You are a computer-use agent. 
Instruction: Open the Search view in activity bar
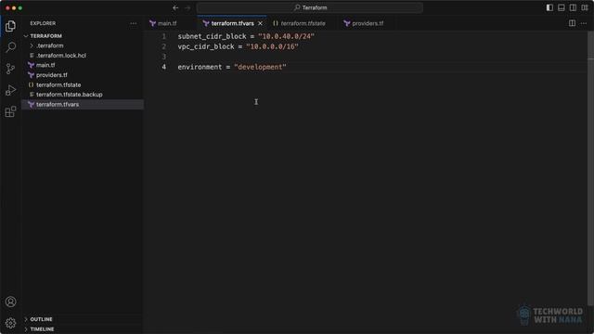(x=10, y=47)
